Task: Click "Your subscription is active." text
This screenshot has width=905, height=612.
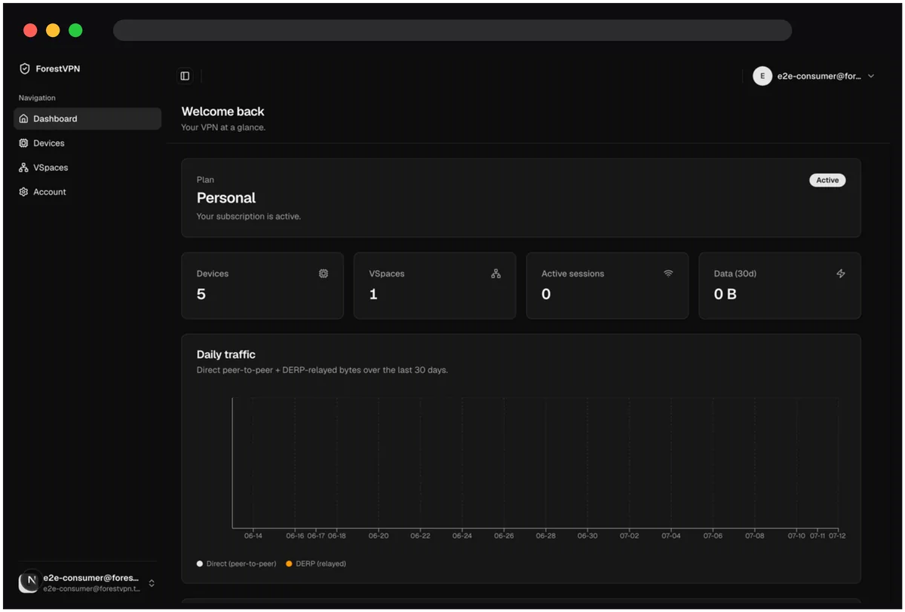Action: 249,216
